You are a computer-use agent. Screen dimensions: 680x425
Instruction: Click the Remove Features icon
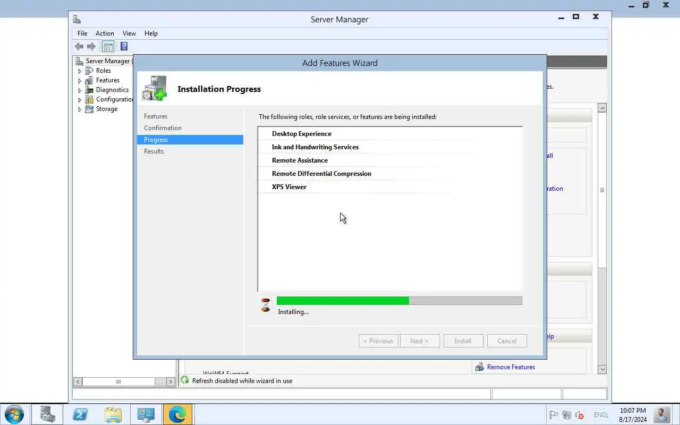coord(480,367)
